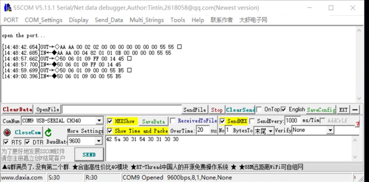Click the red port status indicator icon
This screenshot has width=369, height=182.
(7, 133)
